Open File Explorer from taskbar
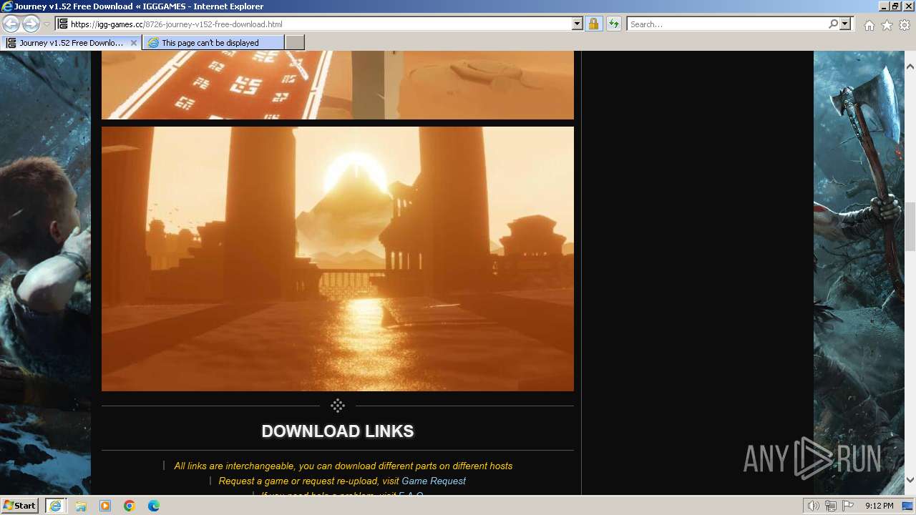 [81, 506]
